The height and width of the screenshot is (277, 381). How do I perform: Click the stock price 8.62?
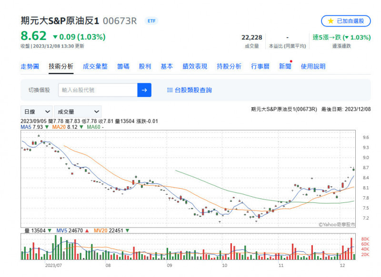(x=33, y=36)
